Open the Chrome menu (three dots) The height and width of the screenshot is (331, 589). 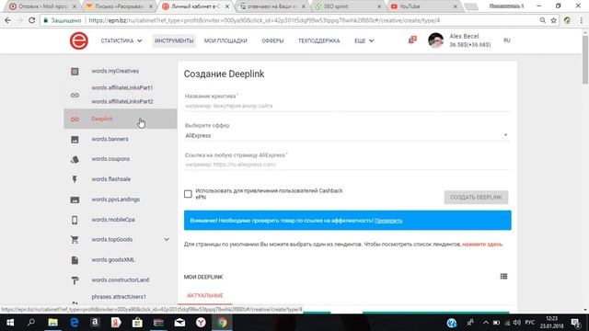pos(581,20)
